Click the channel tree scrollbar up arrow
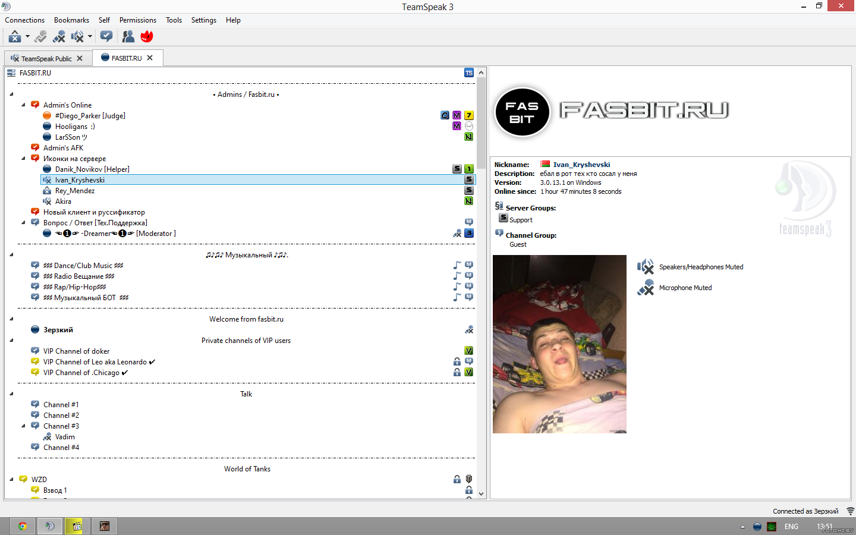This screenshot has width=856, height=535. tap(481, 73)
